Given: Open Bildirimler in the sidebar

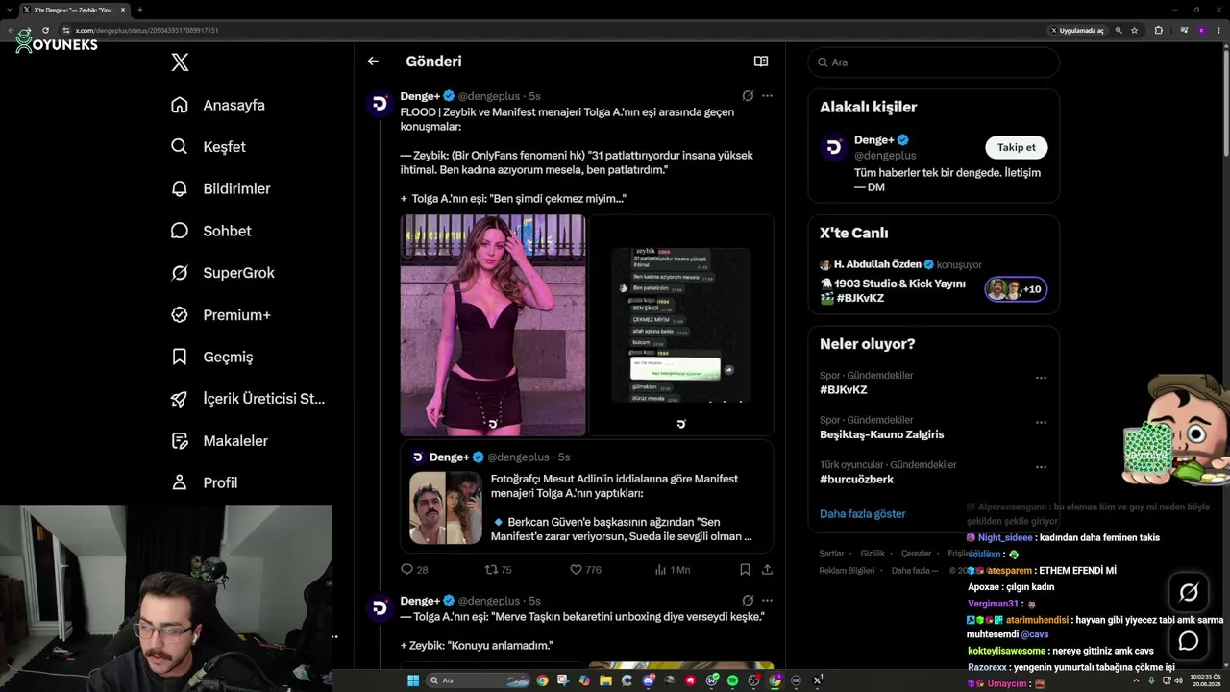Looking at the screenshot, I should click(x=220, y=188).
